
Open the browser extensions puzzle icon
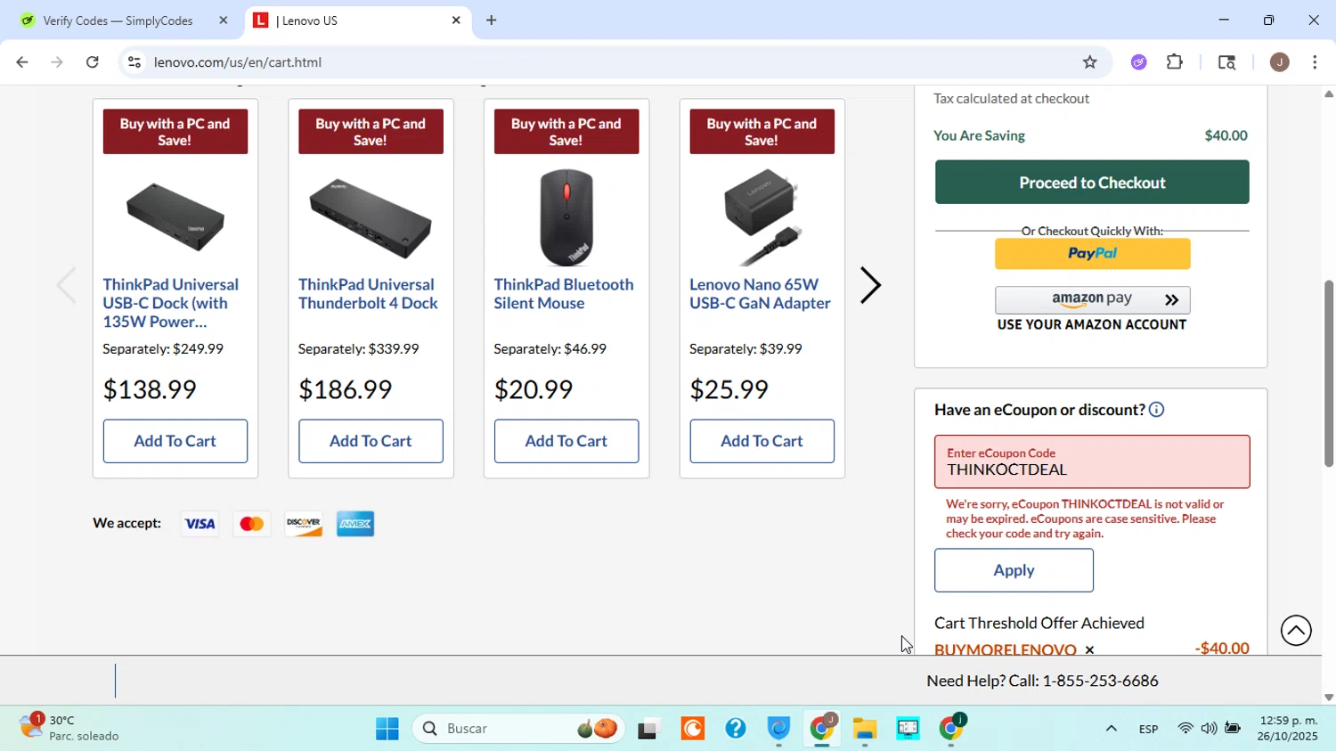pyautogui.click(x=1175, y=62)
